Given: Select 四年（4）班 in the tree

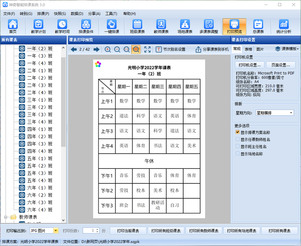Looking at the screenshot, I should [40, 151].
